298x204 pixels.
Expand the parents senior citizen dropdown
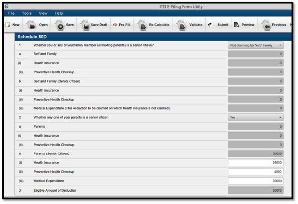(256, 117)
